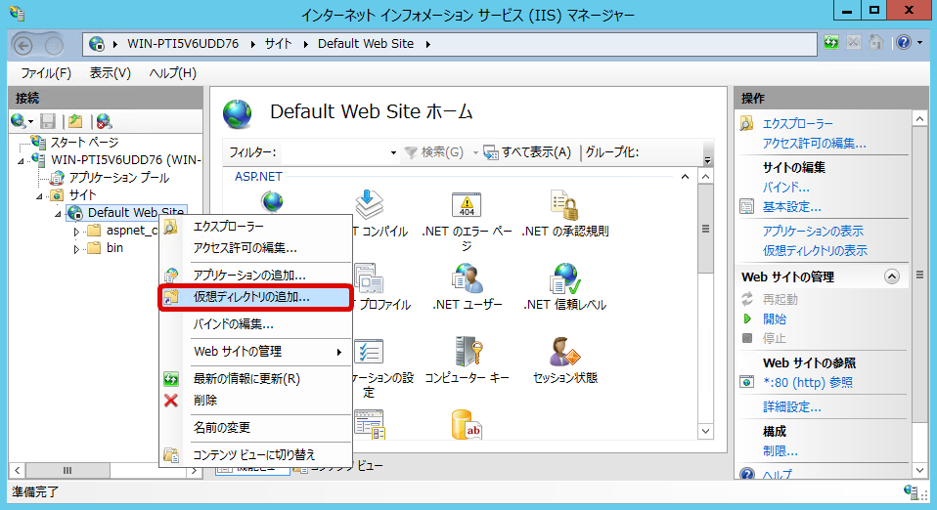937x510 pixels.
Task: Click the create new connection globe icon
Action: [x=19, y=121]
